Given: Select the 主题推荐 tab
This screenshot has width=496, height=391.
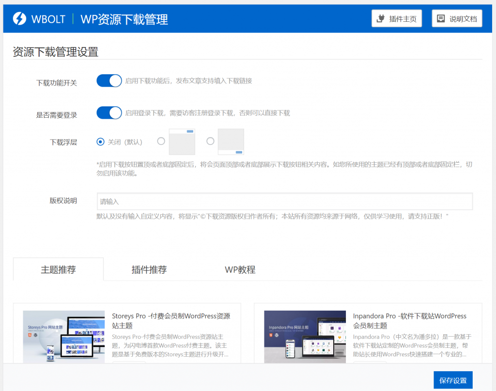Looking at the screenshot, I should point(58,270).
